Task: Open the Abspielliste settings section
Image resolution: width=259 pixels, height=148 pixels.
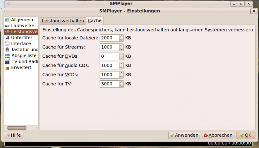Action: (21, 56)
